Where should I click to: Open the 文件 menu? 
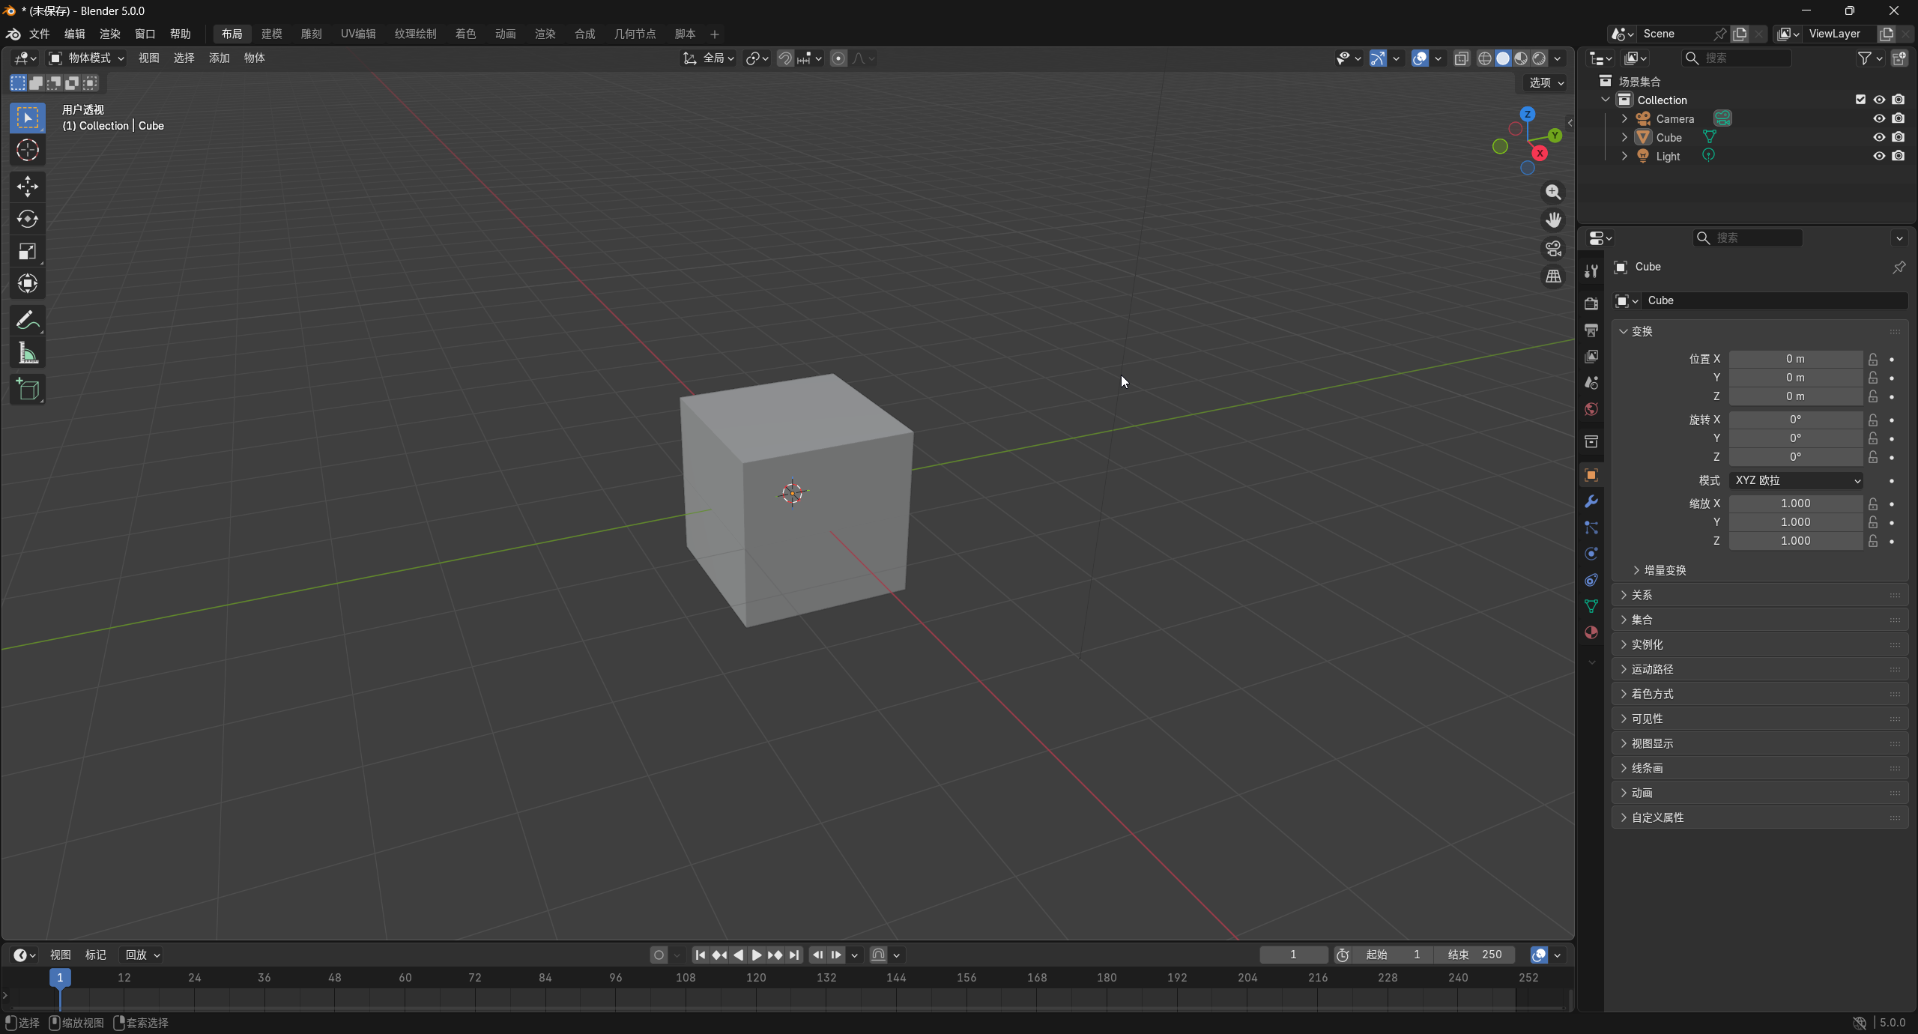coord(39,34)
